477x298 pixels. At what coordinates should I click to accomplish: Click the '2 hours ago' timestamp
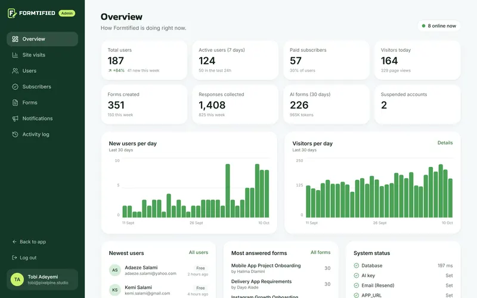(198, 274)
